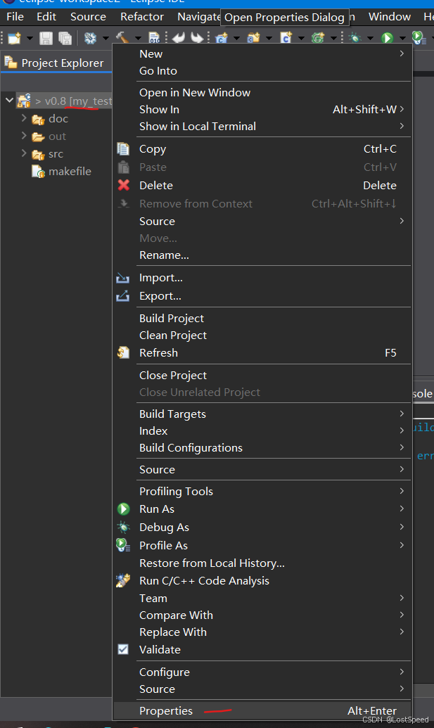
Task: Click the doc folder icon
Action: [x=38, y=120]
